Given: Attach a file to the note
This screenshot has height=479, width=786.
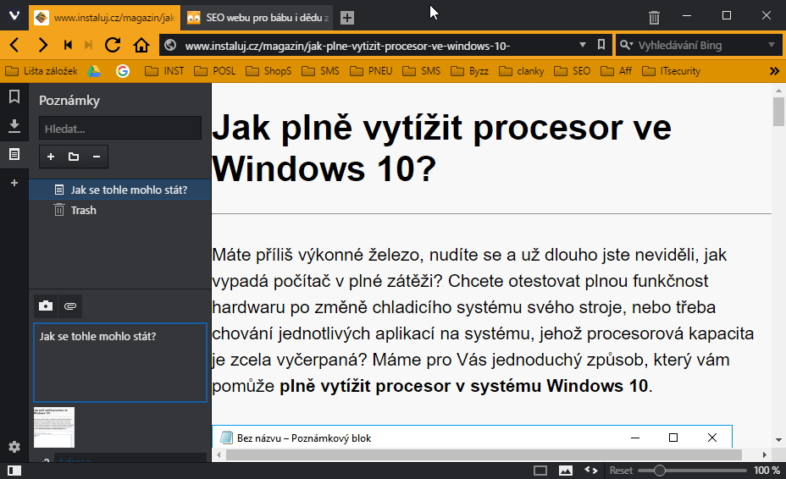Looking at the screenshot, I should click(x=70, y=306).
